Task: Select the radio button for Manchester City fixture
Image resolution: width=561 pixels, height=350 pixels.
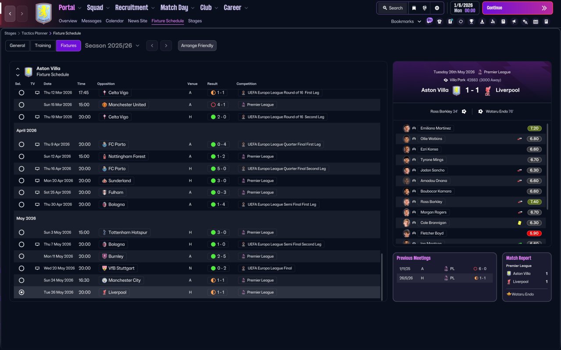Action: [x=21, y=280]
